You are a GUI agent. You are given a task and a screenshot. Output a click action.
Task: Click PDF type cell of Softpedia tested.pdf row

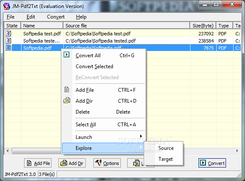coord(223,41)
